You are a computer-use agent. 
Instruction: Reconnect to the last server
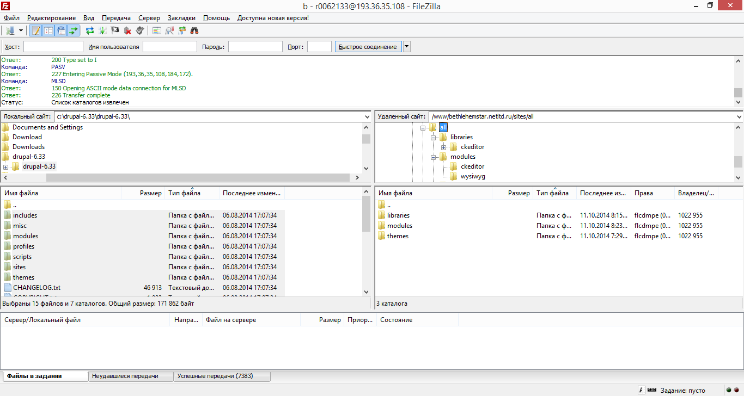pos(141,30)
